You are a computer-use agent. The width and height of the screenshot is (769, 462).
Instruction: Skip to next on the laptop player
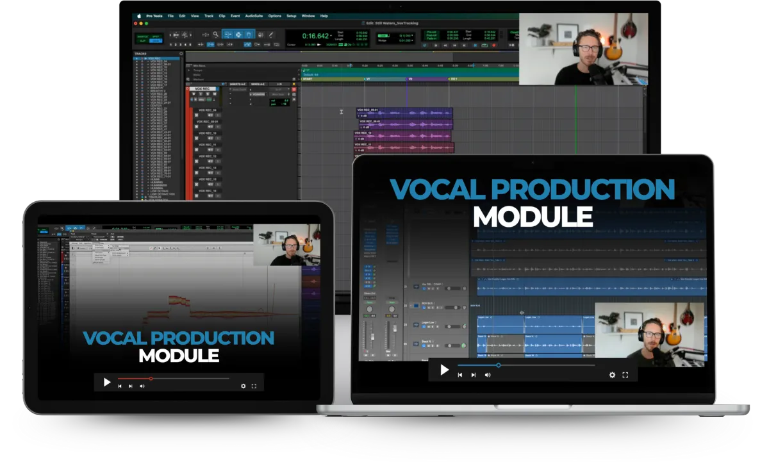pos(474,375)
